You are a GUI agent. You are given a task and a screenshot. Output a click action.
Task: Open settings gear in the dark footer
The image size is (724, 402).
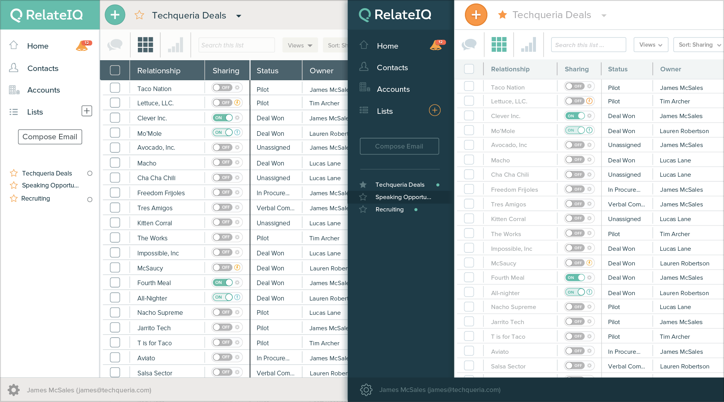pos(366,390)
